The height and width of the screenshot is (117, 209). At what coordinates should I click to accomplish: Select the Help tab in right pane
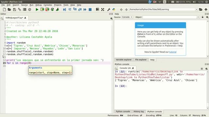coord(153,60)
